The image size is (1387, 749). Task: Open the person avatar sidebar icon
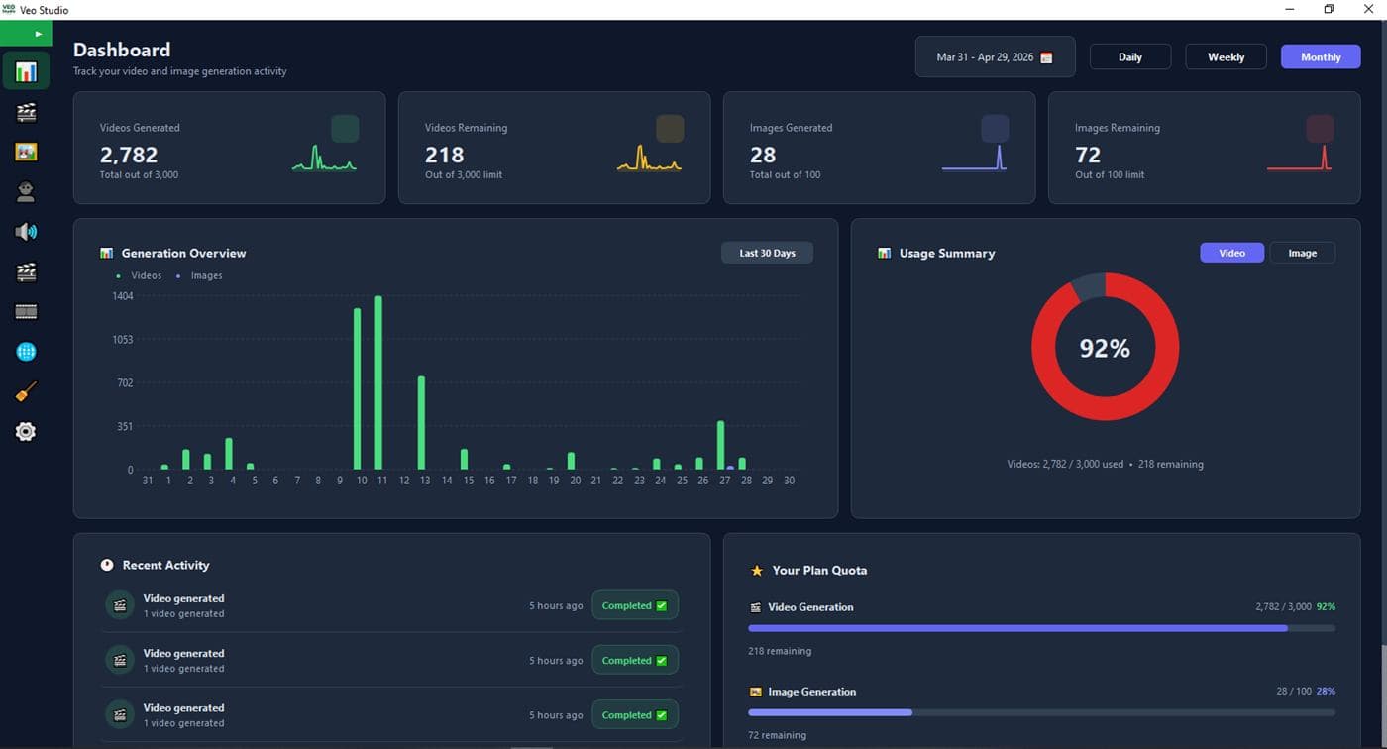pos(26,192)
